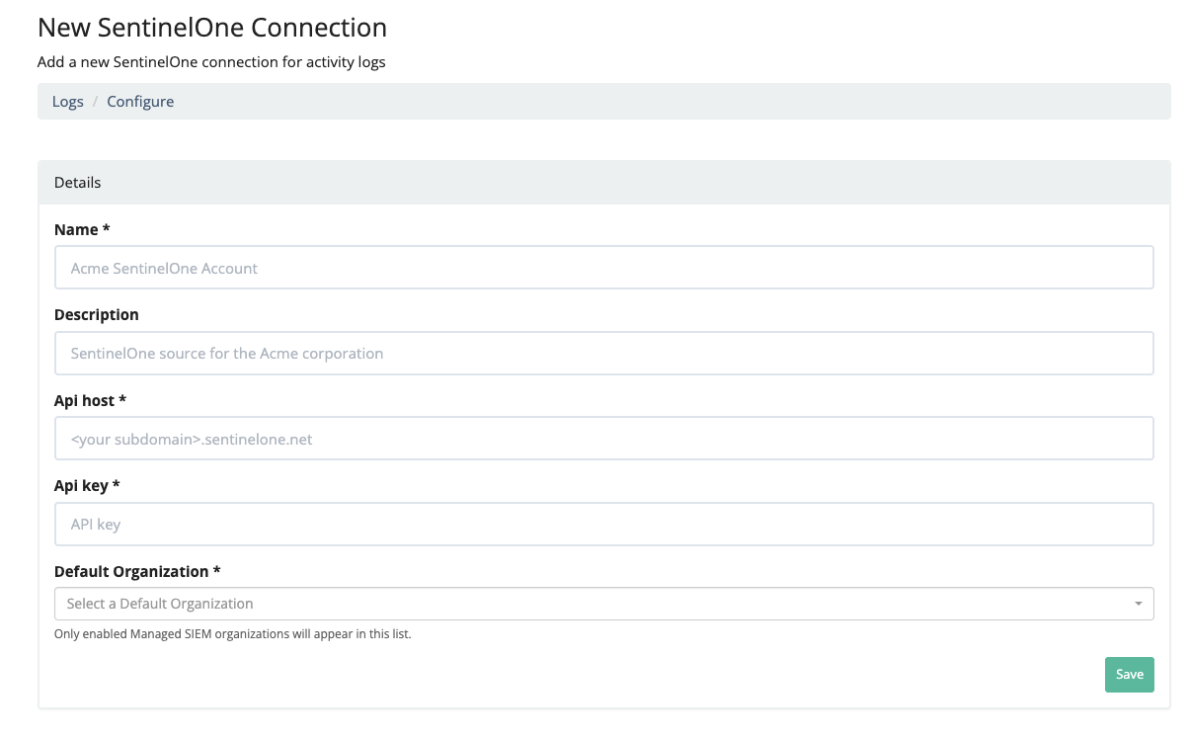Click the 'Add a new SentinelOne connection' subtitle
Image resolution: width=1189 pixels, height=738 pixels.
[211, 62]
